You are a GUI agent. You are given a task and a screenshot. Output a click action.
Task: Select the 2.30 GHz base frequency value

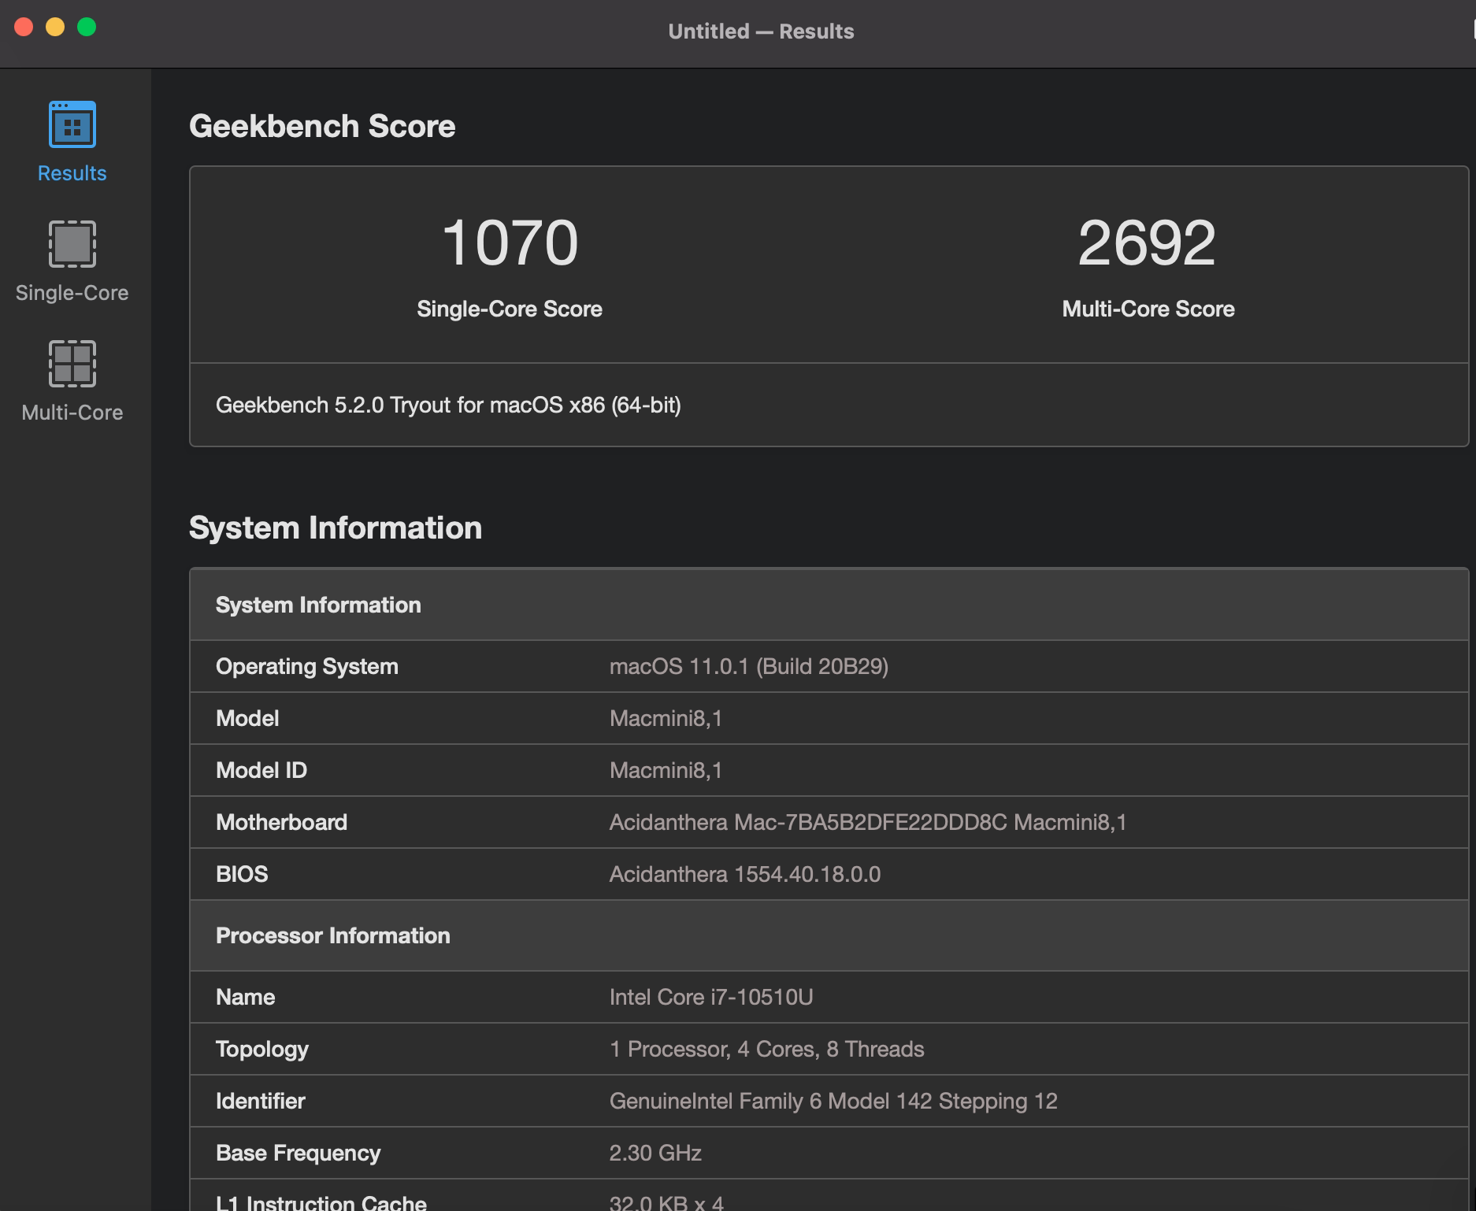(x=655, y=1153)
